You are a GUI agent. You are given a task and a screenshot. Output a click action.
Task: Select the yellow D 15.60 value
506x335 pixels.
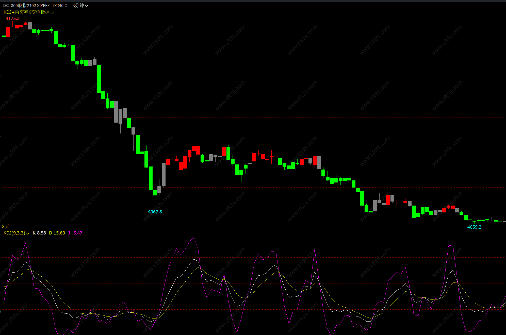57,233
